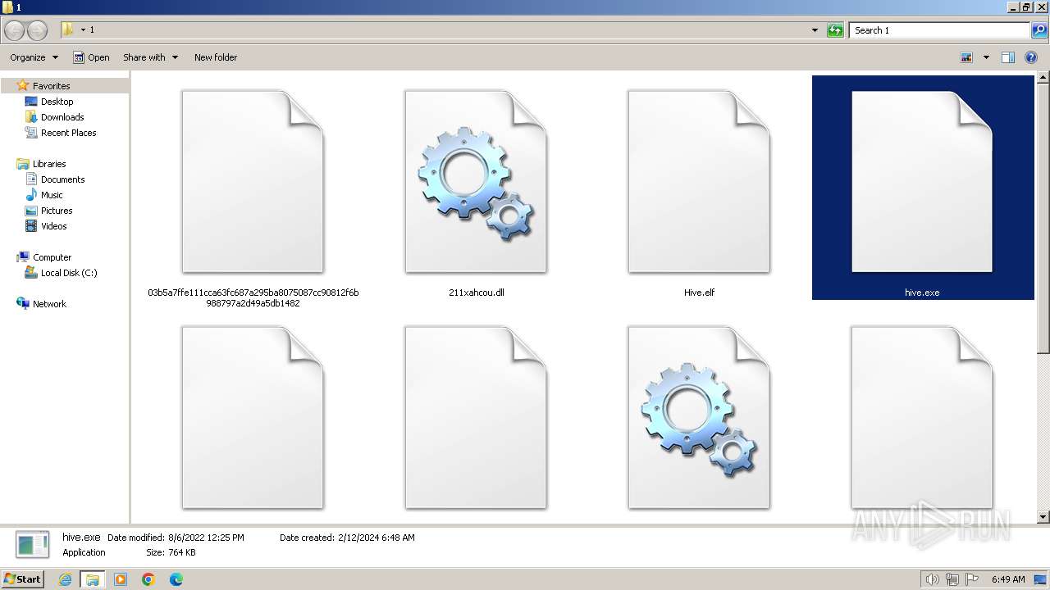The width and height of the screenshot is (1050, 590).
Task: Open Pictures library
Action: 57,211
